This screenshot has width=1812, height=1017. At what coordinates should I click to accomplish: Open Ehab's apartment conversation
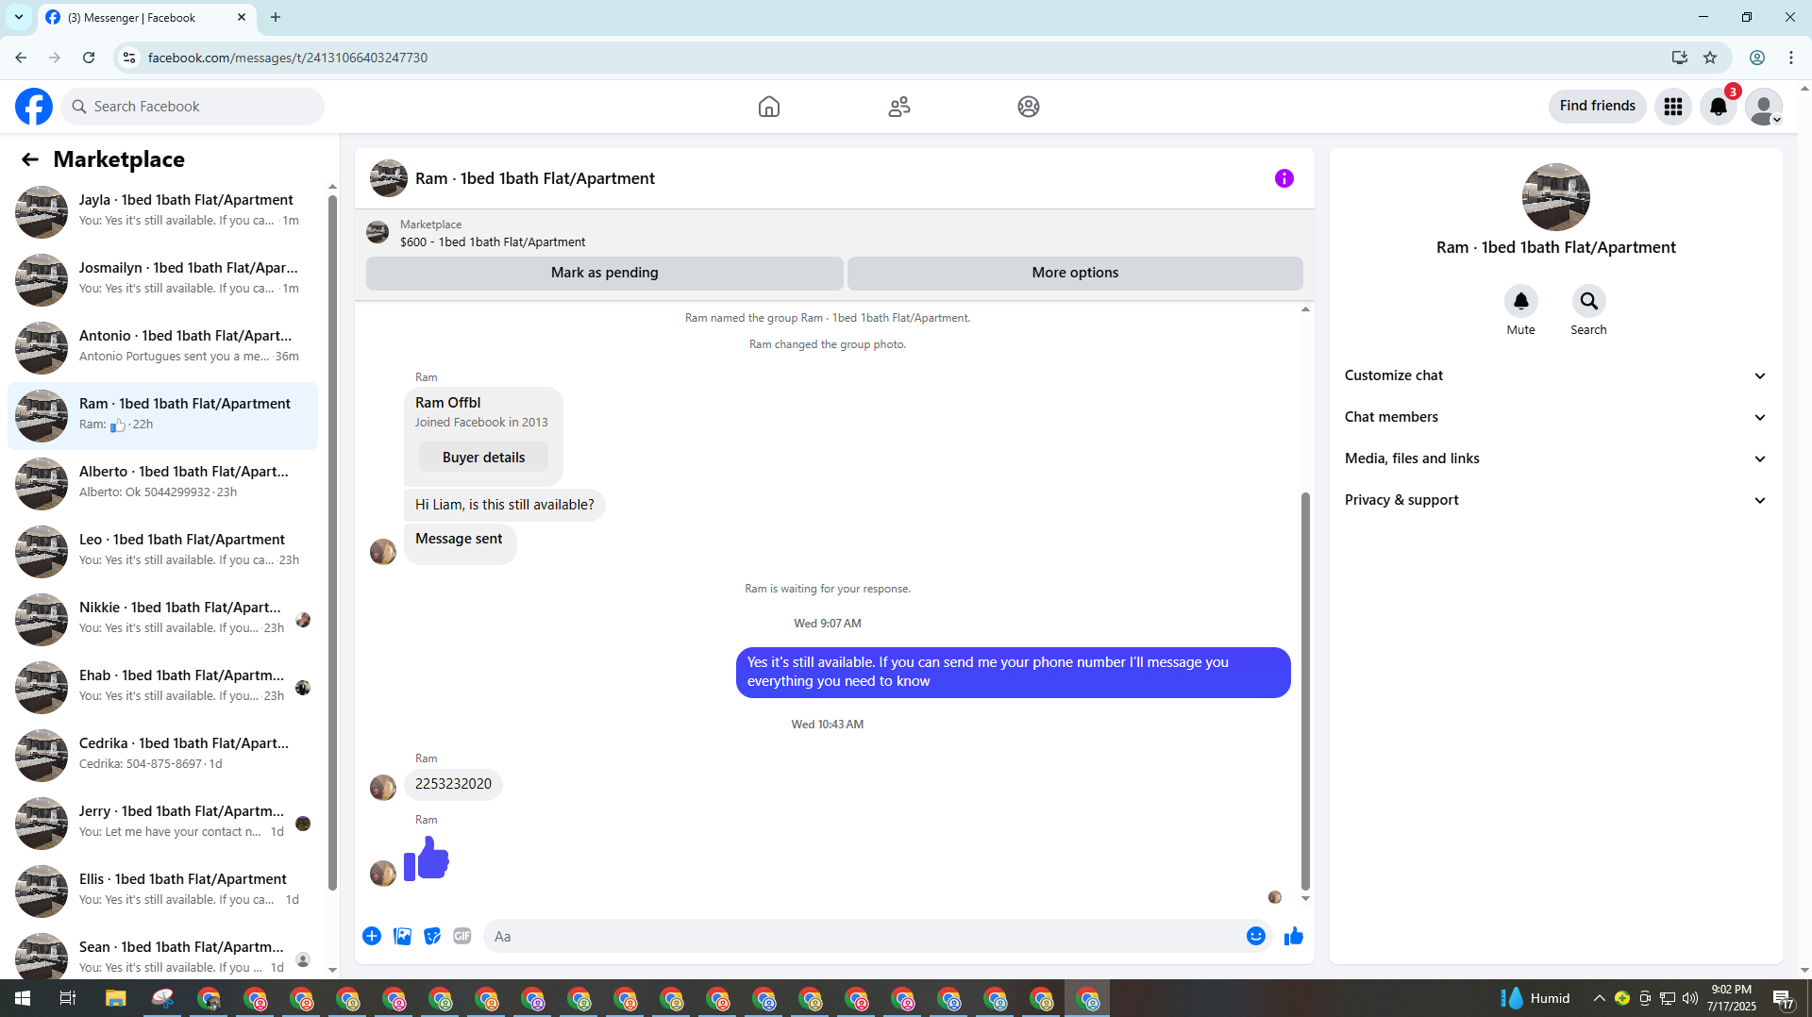[162, 687]
